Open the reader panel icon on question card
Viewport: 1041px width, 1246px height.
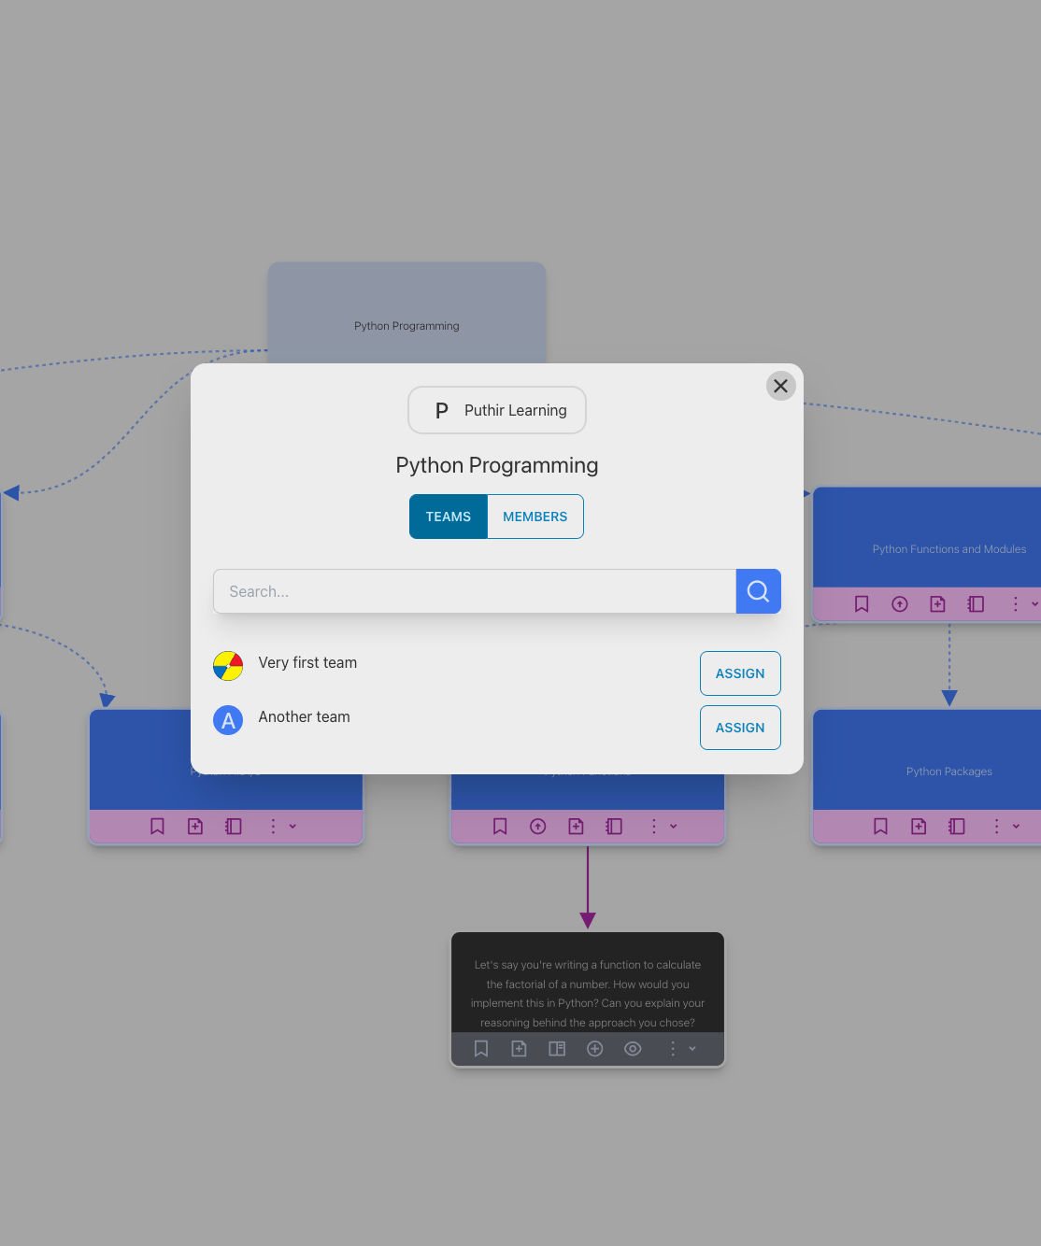click(557, 1049)
